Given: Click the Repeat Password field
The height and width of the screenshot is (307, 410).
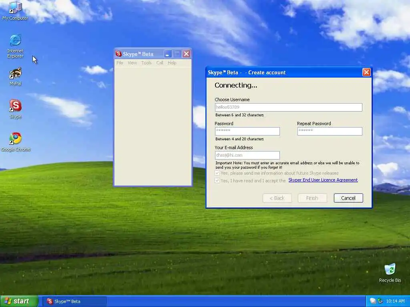Looking at the screenshot, I should [x=330, y=131].
